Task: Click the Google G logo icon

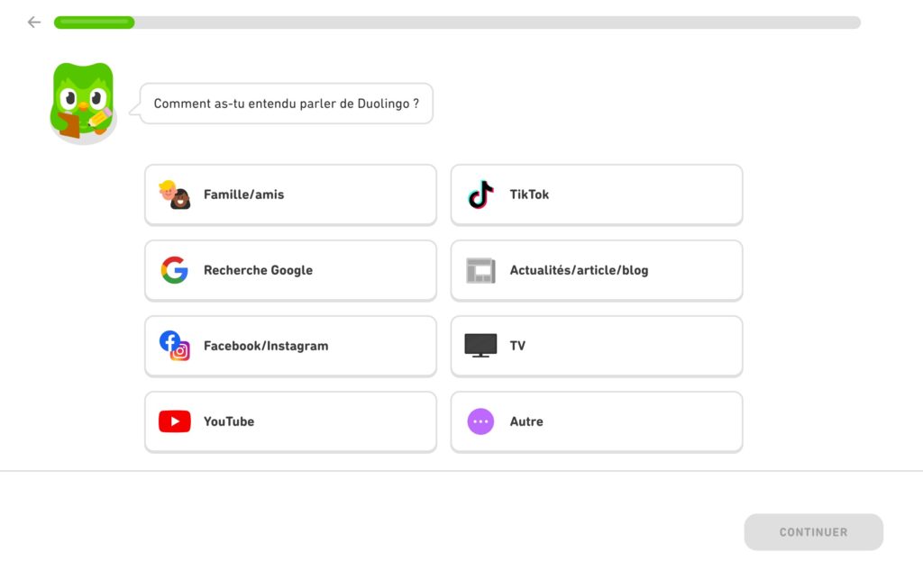Action: 174,270
